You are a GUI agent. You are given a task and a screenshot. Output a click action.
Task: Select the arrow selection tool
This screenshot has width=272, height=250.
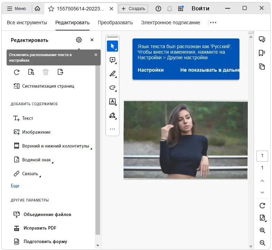pos(112,46)
